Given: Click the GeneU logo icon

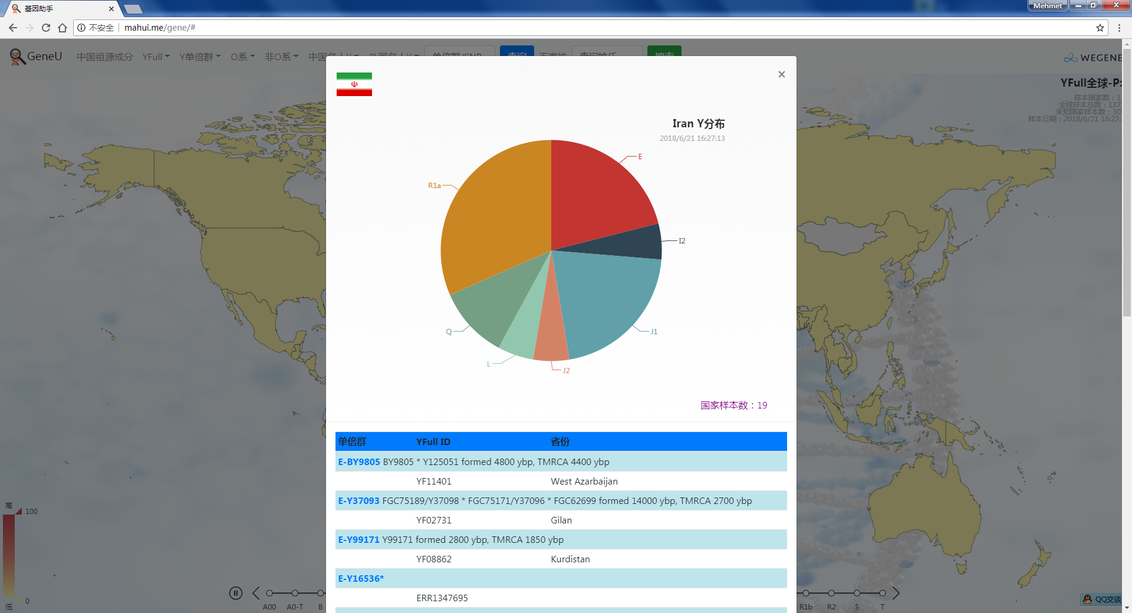Looking at the screenshot, I should (x=17, y=57).
